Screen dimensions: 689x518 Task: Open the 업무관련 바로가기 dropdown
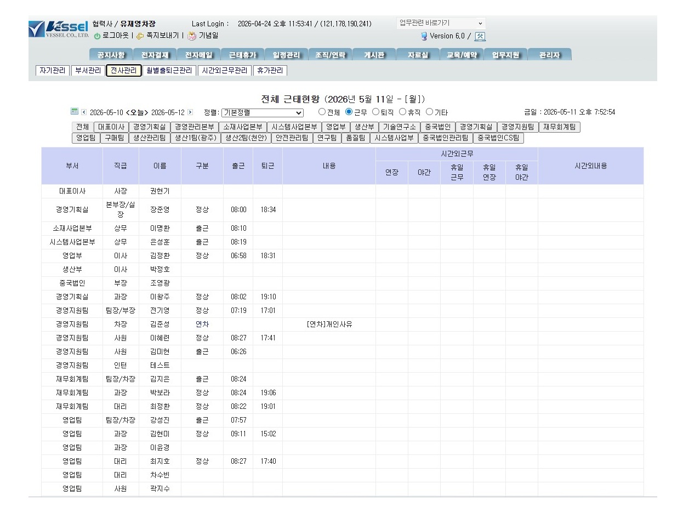[x=441, y=23]
